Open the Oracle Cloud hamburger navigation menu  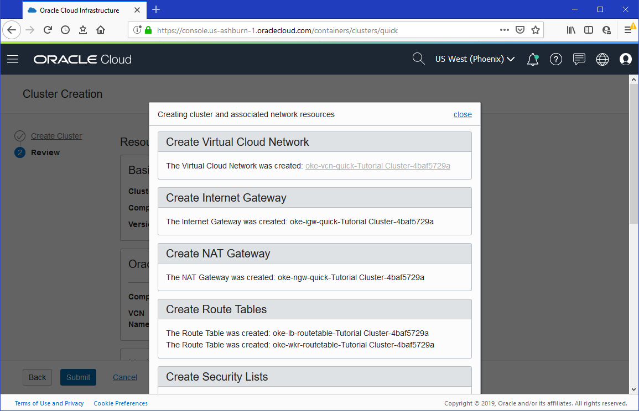(x=13, y=59)
